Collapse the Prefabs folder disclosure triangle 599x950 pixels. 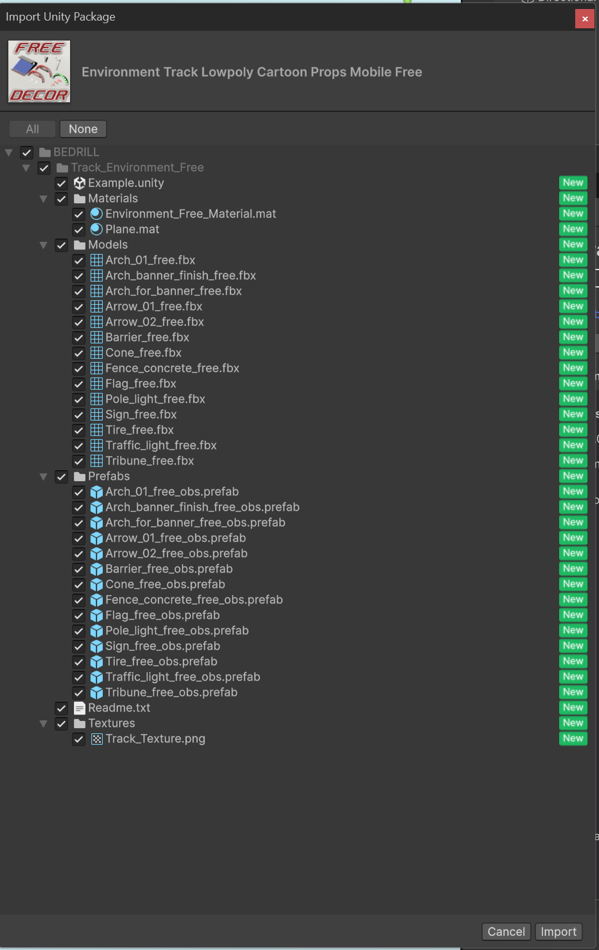click(44, 477)
